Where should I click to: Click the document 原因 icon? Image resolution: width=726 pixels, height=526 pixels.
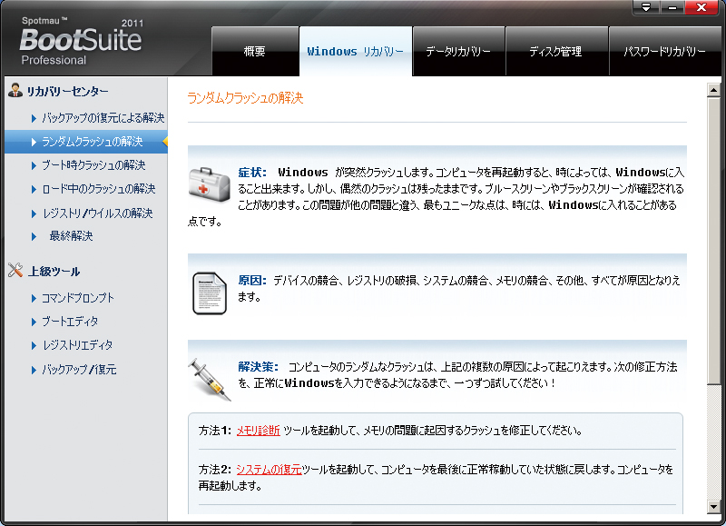pos(210,293)
